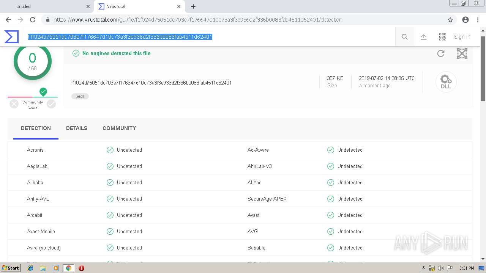This screenshot has width=486, height=273.
Task: Open a new browser tab
Action: 193,6
